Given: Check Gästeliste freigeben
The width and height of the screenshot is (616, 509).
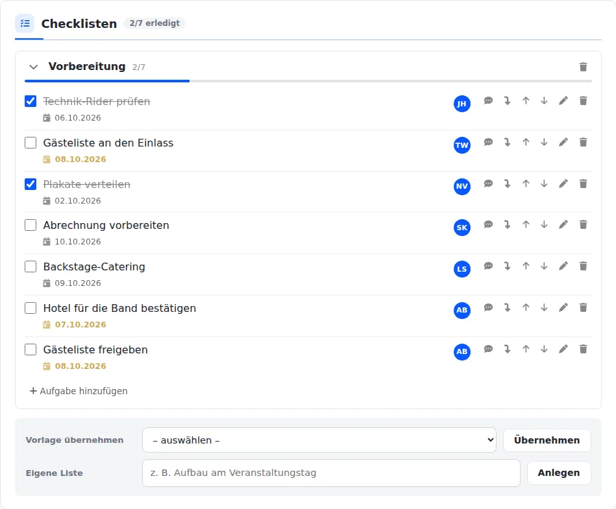Looking at the screenshot, I should 31,349.
